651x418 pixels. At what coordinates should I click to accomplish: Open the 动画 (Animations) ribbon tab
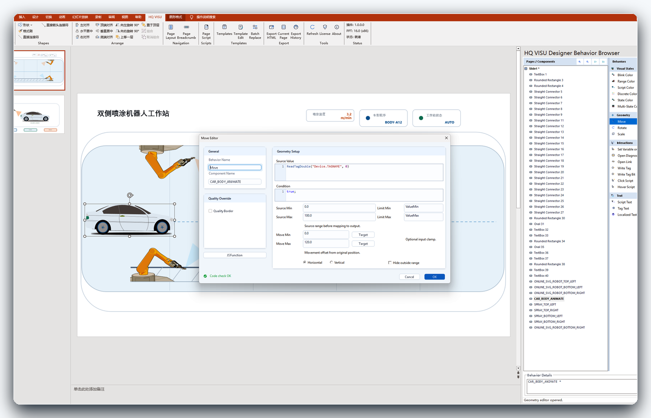click(62, 17)
